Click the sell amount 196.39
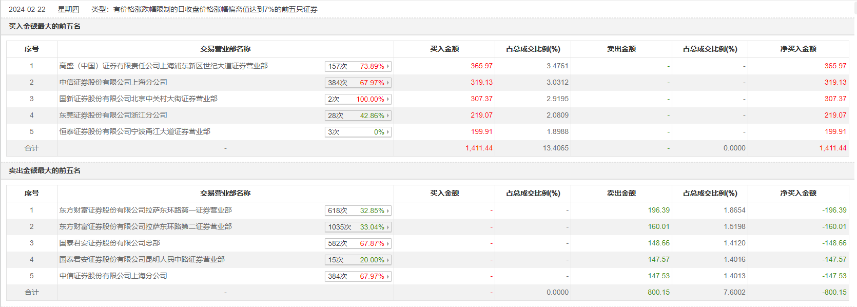Viewport: 857px width, 307px height. 658,210
